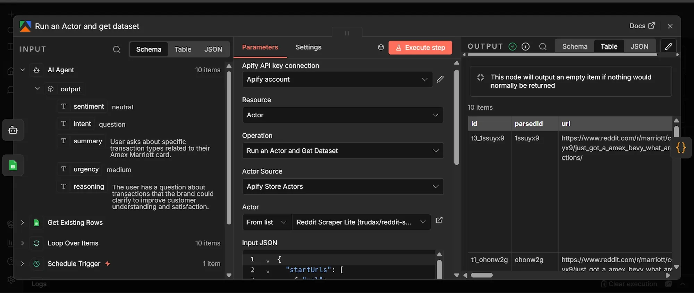694x293 pixels.
Task: Switch the input view to Schema
Action: pyautogui.click(x=149, y=50)
